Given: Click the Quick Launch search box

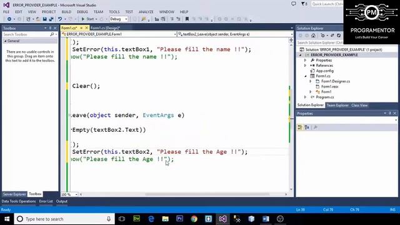Looking at the screenshot, I should 327,4.
